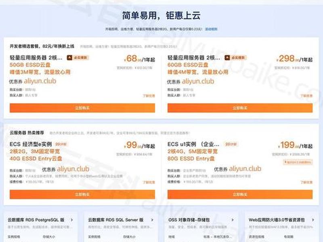
Task: Open 了解优惠 on the 50GB ESSD card
Action: pos(149,96)
